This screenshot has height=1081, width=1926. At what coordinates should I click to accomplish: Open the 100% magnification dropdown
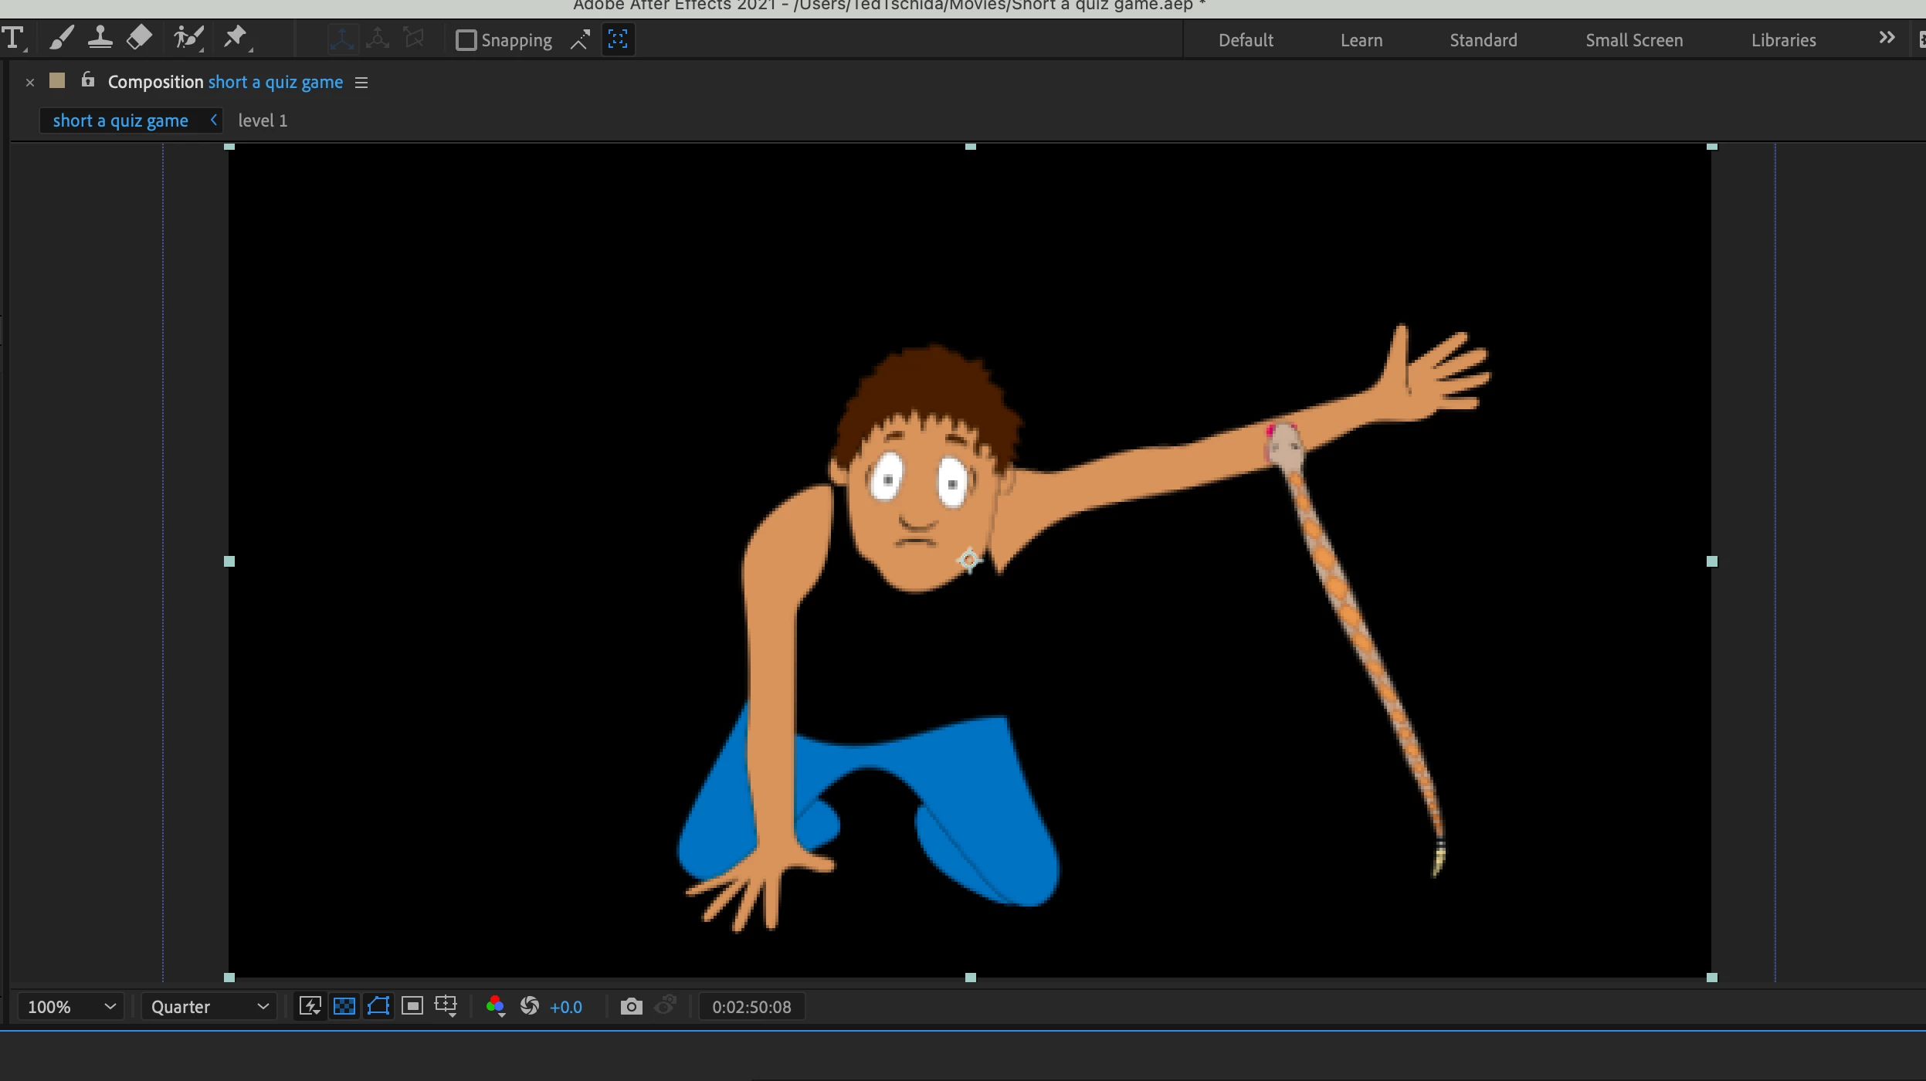tap(70, 1007)
